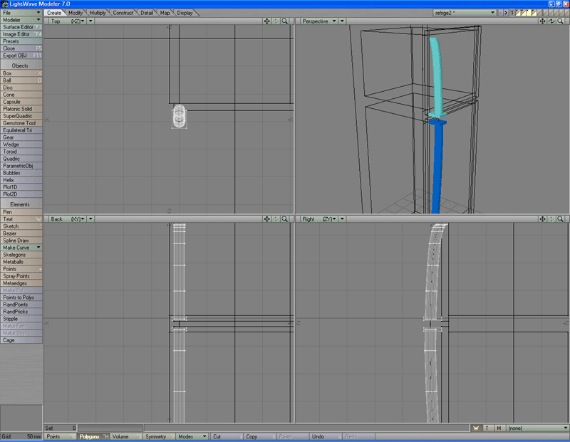Image resolution: width=570 pixels, height=442 pixels.
Task: Go to next layer bank arrow
Action: 506,13
